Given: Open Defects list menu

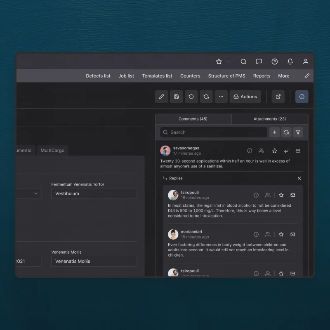Looking at the screenshot, I should point(98,76).
